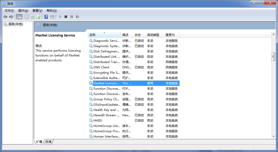Screen dimensions: 278x152
Task: Click gear icon of Extensible Authe... row
Action: pos(91,78)
